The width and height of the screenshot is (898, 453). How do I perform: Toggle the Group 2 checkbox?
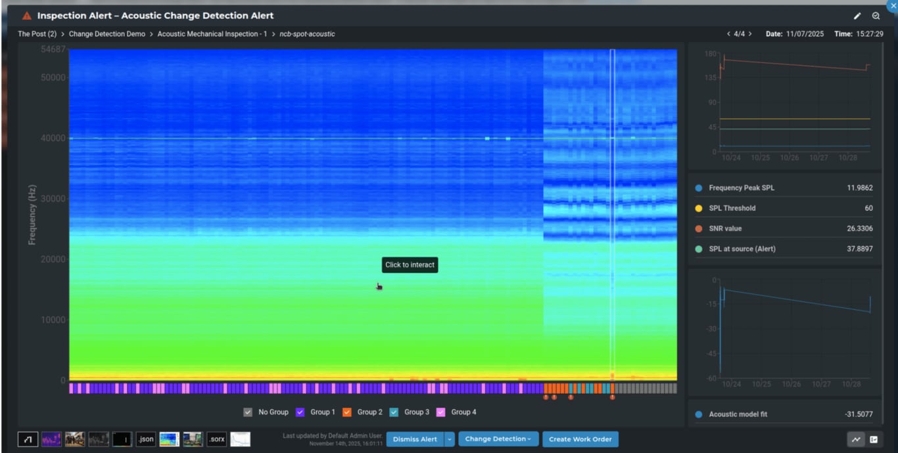point(347,412)
